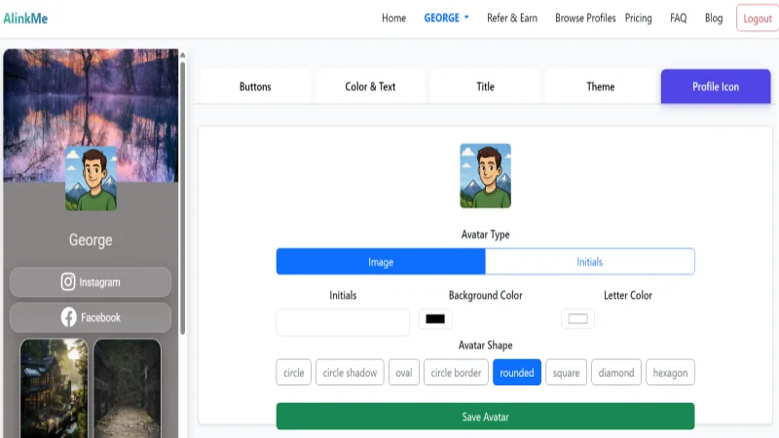
Task: Click the Avatar Type label
Action: click(x=485, y=235)
